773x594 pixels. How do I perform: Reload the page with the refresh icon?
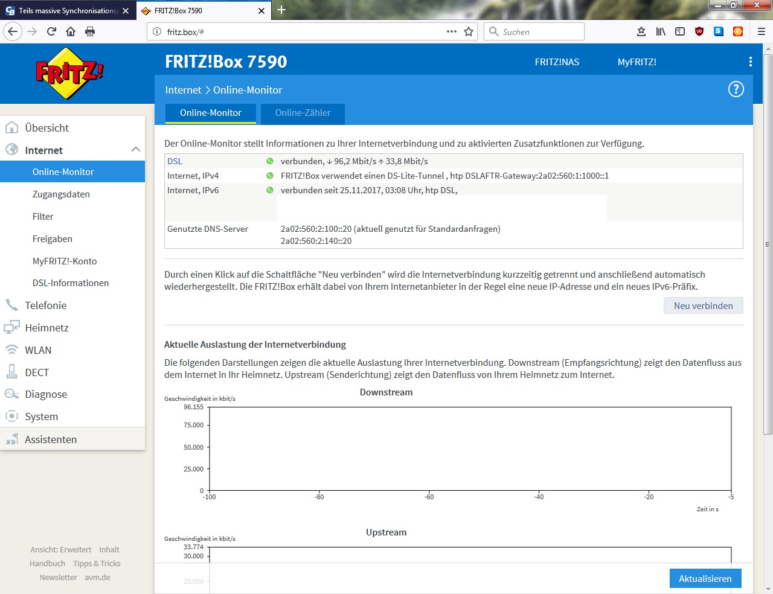tap(51, 31)
